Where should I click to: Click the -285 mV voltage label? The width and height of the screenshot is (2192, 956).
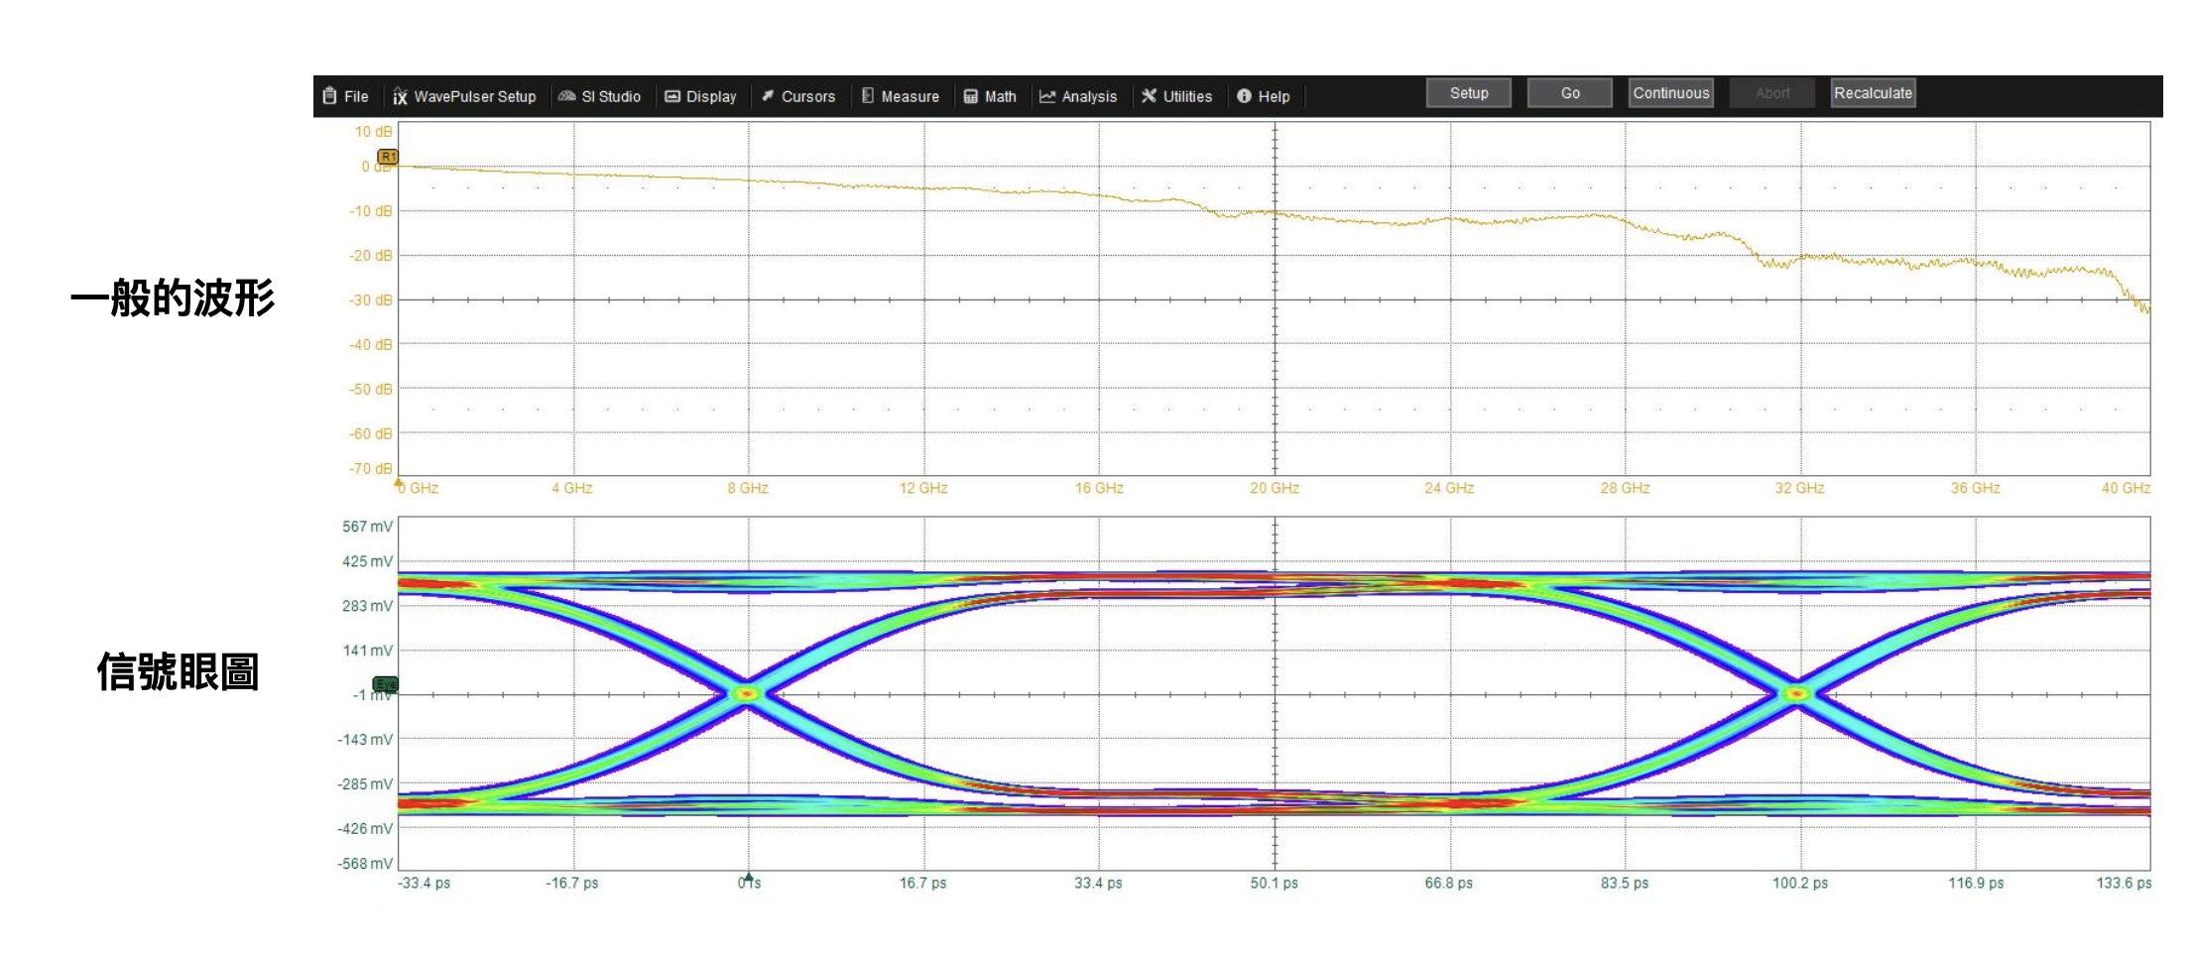tap(364, 783)
